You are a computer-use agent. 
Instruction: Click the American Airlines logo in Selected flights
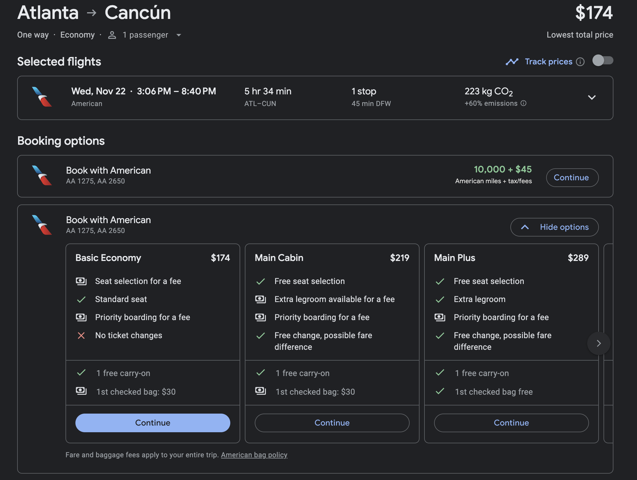click(42, 97)
